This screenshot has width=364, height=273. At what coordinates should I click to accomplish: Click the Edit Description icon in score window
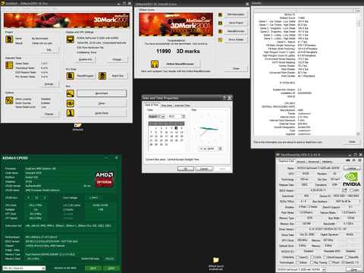pos(220,14)
